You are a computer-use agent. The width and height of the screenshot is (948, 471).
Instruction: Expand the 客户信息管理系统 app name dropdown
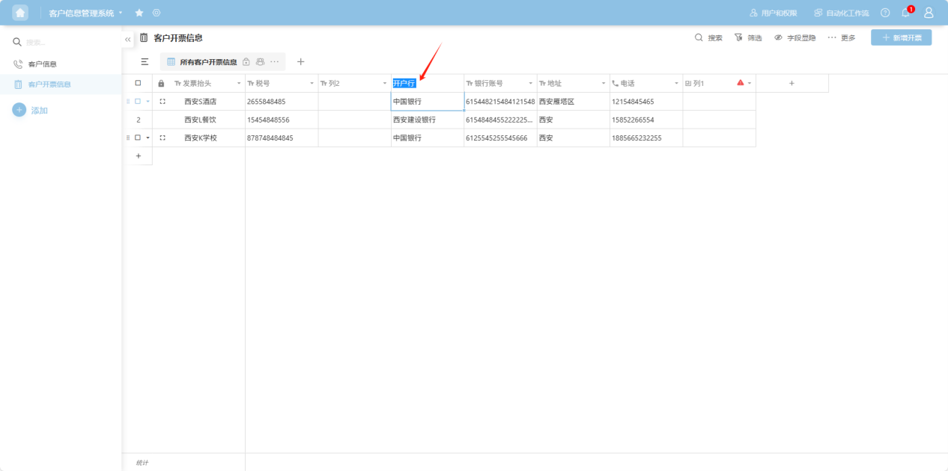(x=121, y=13)
